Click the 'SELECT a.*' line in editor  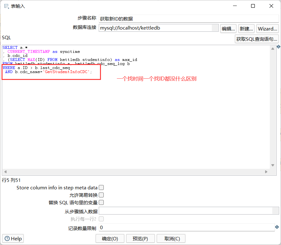15,47
